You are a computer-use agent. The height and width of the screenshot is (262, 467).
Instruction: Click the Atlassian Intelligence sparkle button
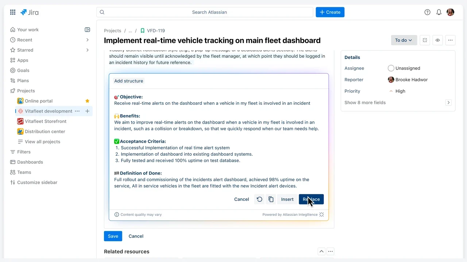coord(425,40)
